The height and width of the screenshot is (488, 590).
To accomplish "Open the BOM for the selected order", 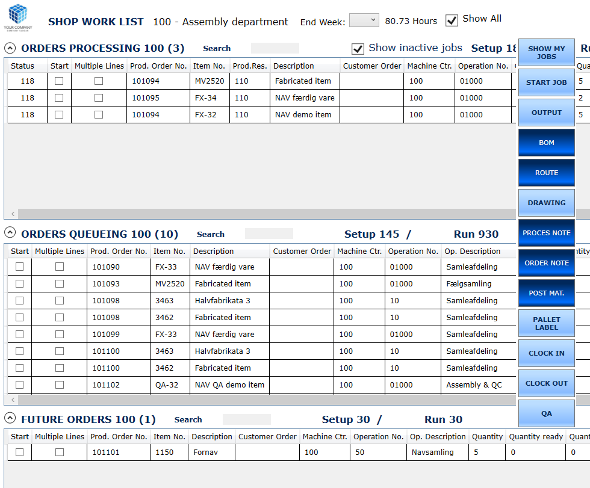I will pos(546,142).
